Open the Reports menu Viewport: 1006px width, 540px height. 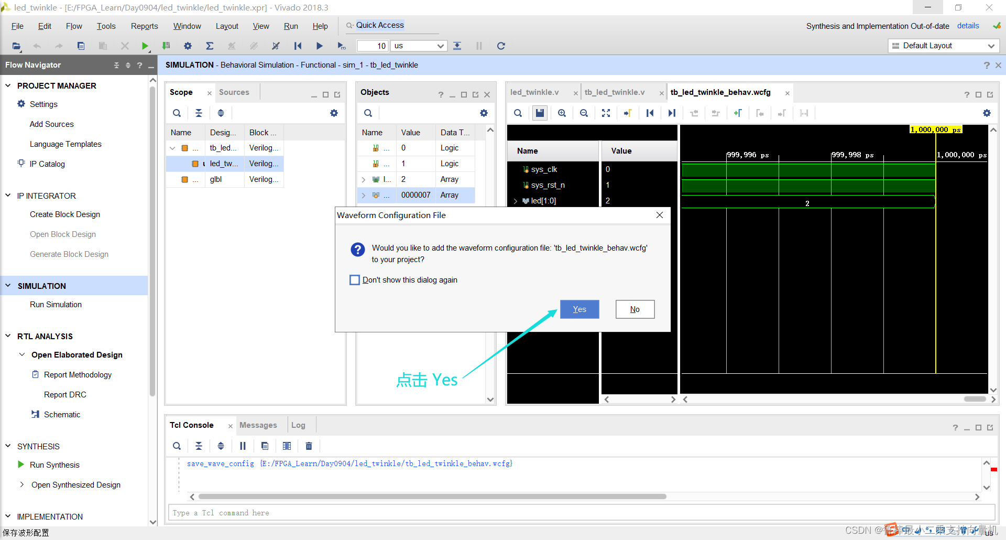click(144, 26)
